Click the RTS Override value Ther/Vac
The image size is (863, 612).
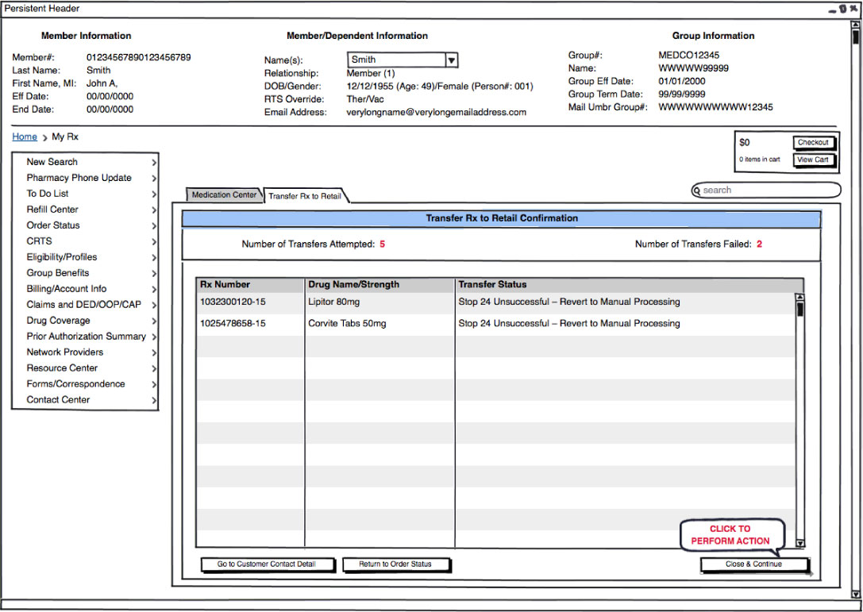[x=365, y=99]
